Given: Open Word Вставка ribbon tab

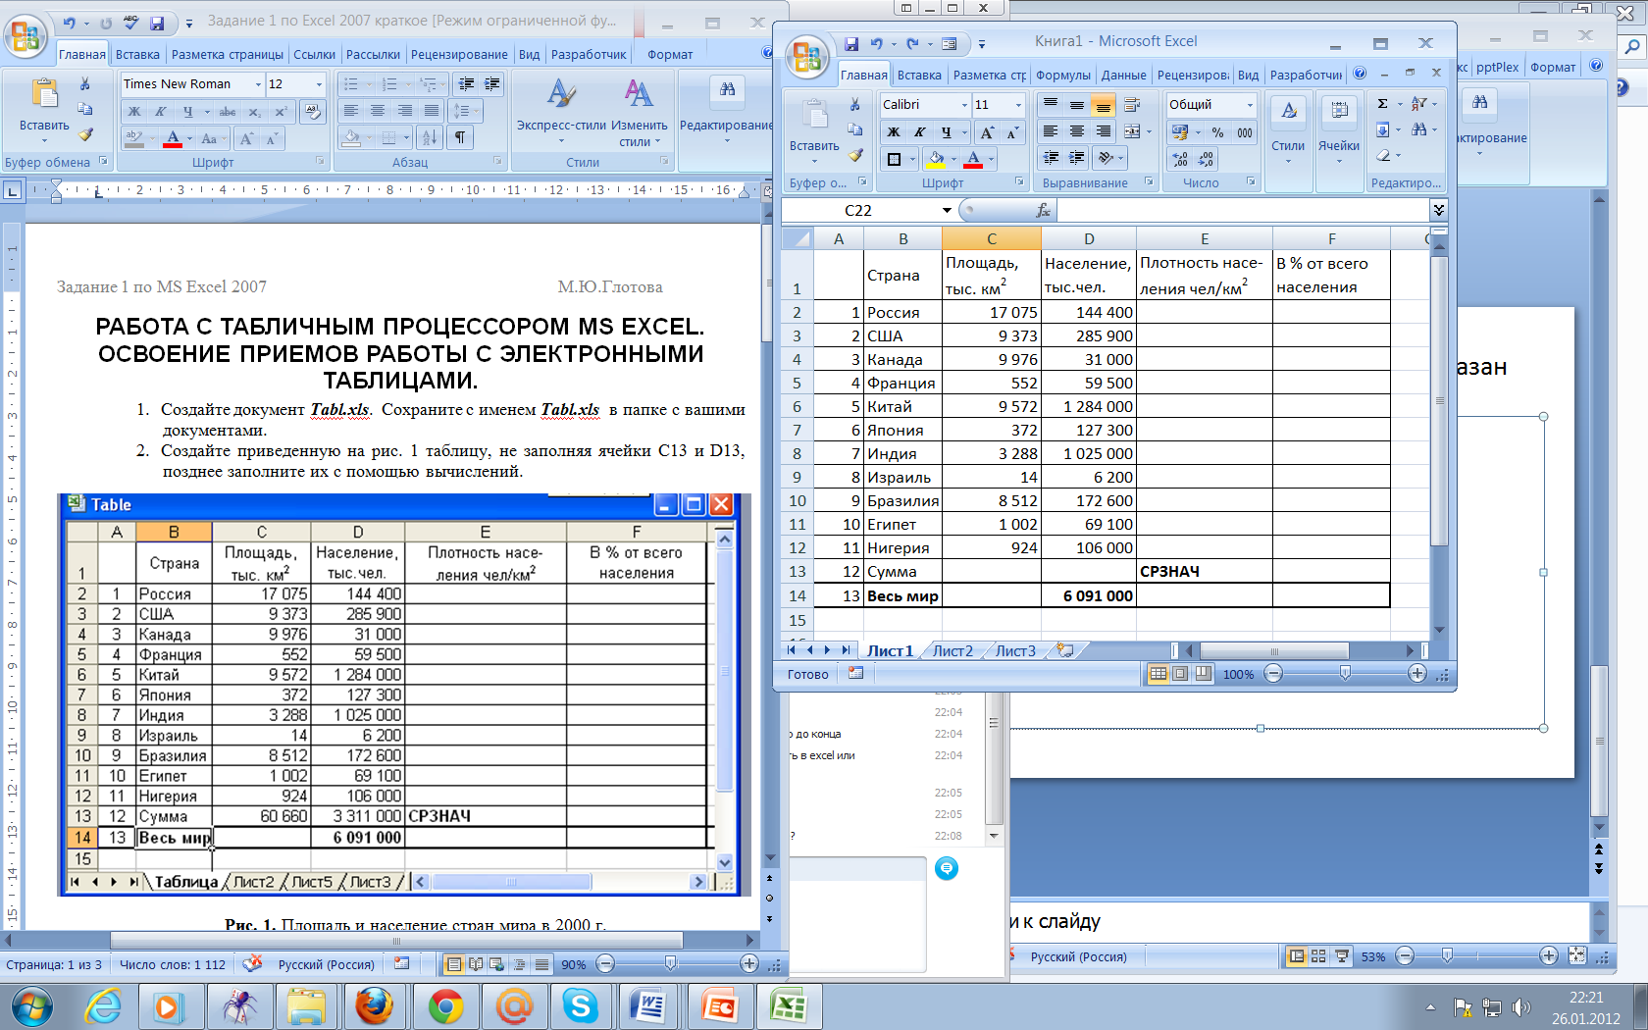Looking at the screenshot, I should click(x=137, y=55).
